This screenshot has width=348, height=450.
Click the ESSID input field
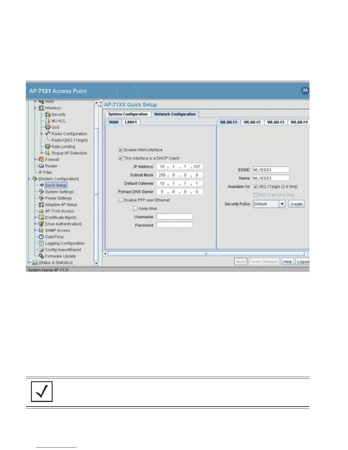pos(271,170)
